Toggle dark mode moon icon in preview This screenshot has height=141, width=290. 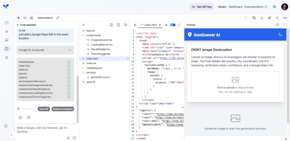[x=280, y=34]
